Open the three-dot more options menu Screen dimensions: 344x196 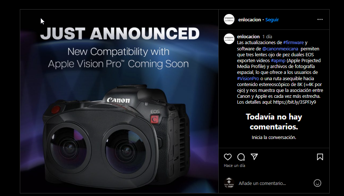pos(320,19)
